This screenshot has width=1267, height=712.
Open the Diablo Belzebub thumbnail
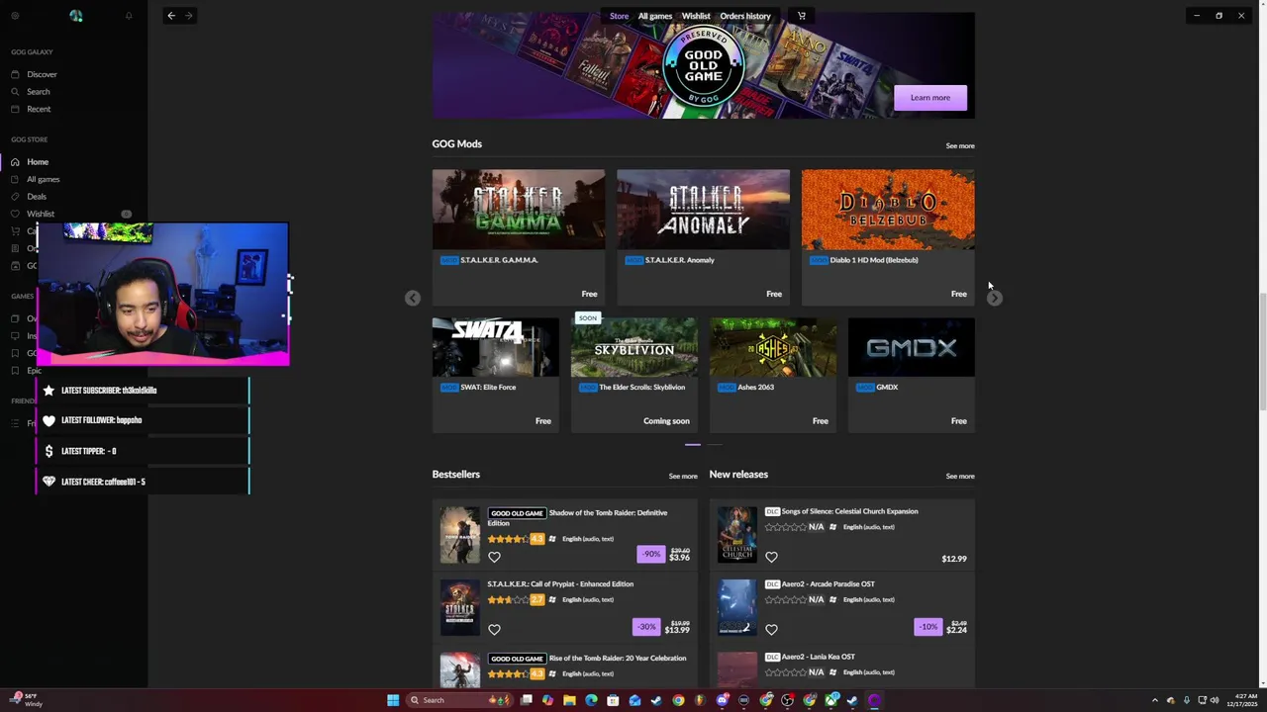coord(888,209)
